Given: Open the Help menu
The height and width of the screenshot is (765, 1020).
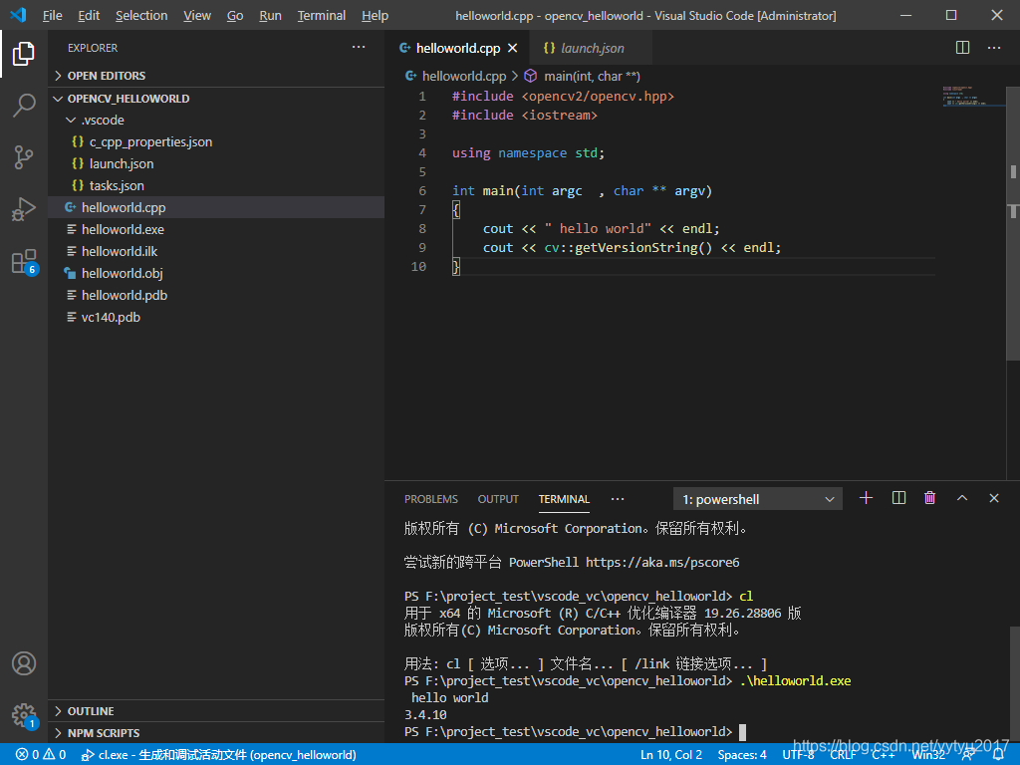Looking at the screenshot, I should tap(375, 15).
